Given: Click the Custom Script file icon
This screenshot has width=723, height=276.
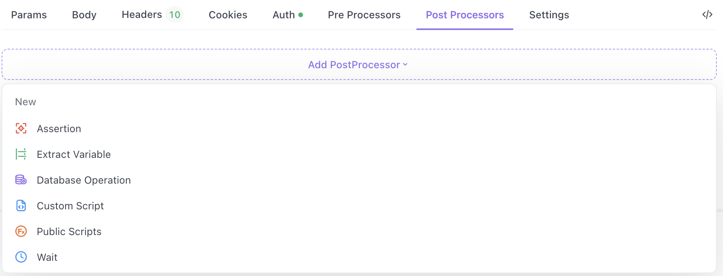Looking at the screenshot, I should point(21,205).
